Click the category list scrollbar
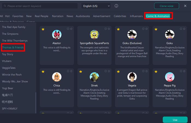Viewport: 191px width, 123px height. tap(36, 103)
